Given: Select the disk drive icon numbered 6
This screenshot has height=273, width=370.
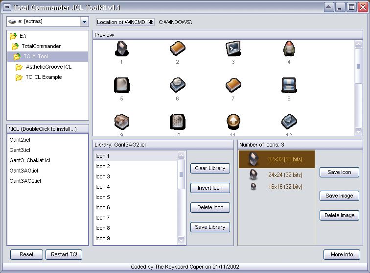Looking at the screenshot, I should click(178, 85).
